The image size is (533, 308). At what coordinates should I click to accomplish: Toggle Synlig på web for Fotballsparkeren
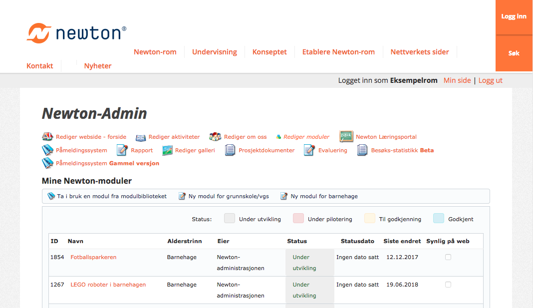click(x=448, y=257)
